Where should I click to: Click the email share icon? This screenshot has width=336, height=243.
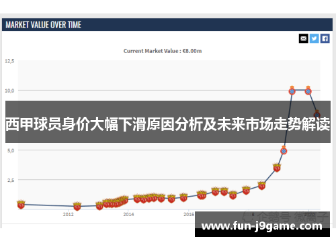click(x=303, y=38)
